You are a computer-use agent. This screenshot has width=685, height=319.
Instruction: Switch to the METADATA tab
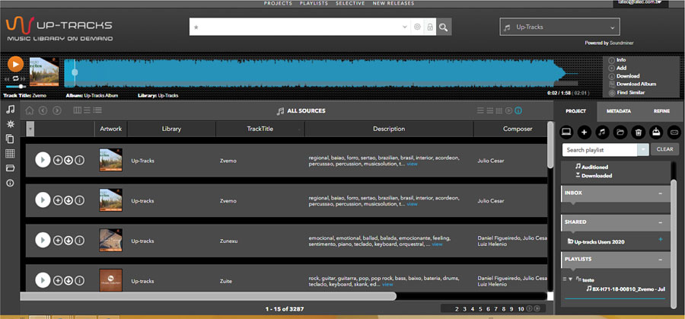pyautogui.click(x=619, y=111)
